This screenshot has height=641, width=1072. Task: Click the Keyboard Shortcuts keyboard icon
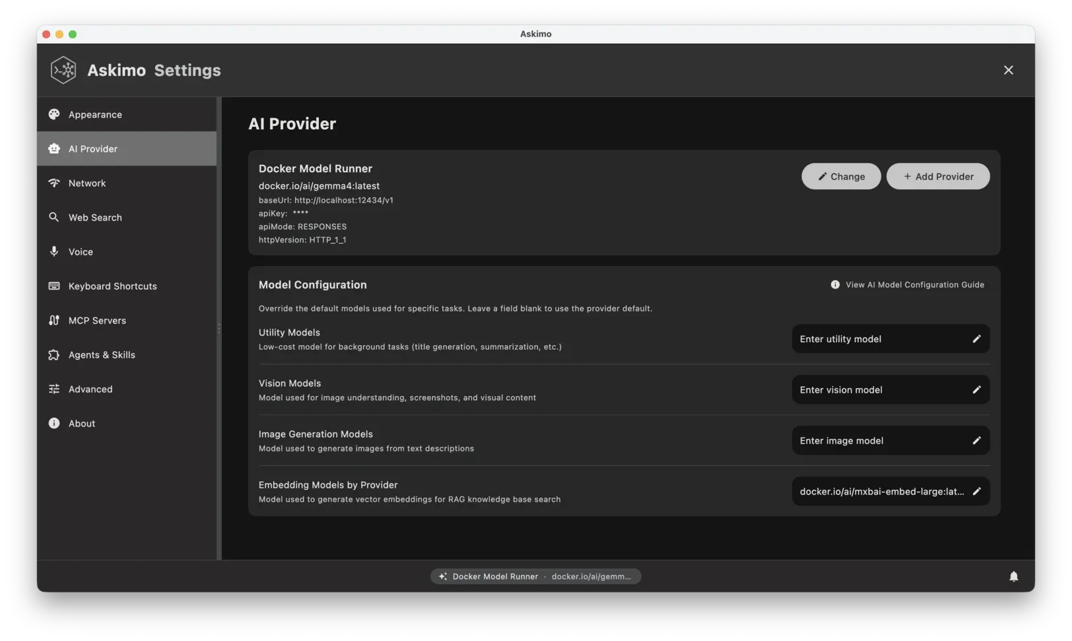point(54,286)
